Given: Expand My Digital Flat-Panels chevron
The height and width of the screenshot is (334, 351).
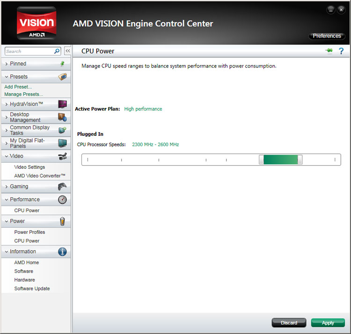Looking at the screenshot, I should 6,143.
